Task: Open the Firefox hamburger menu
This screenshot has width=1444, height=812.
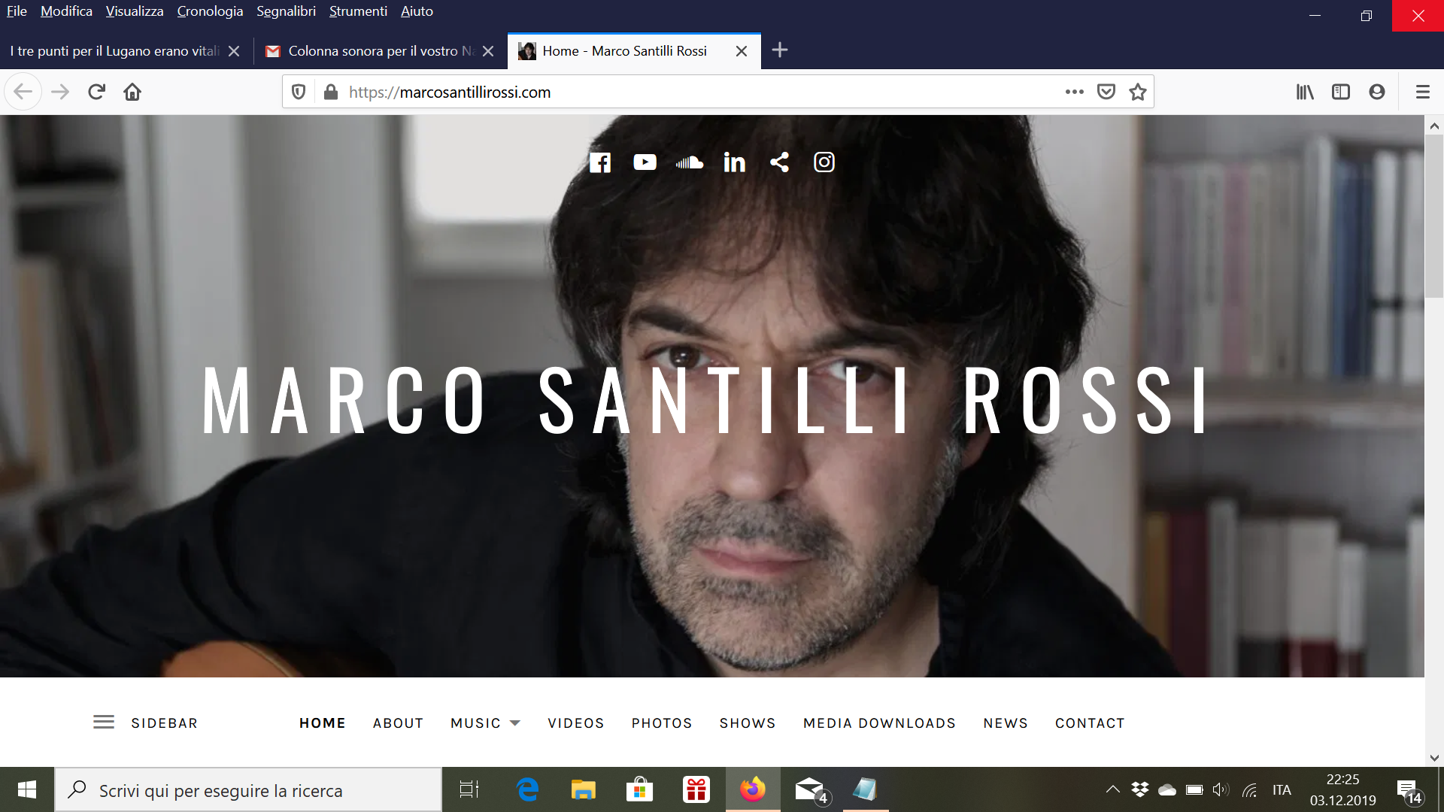Action: click(1423, 92)
